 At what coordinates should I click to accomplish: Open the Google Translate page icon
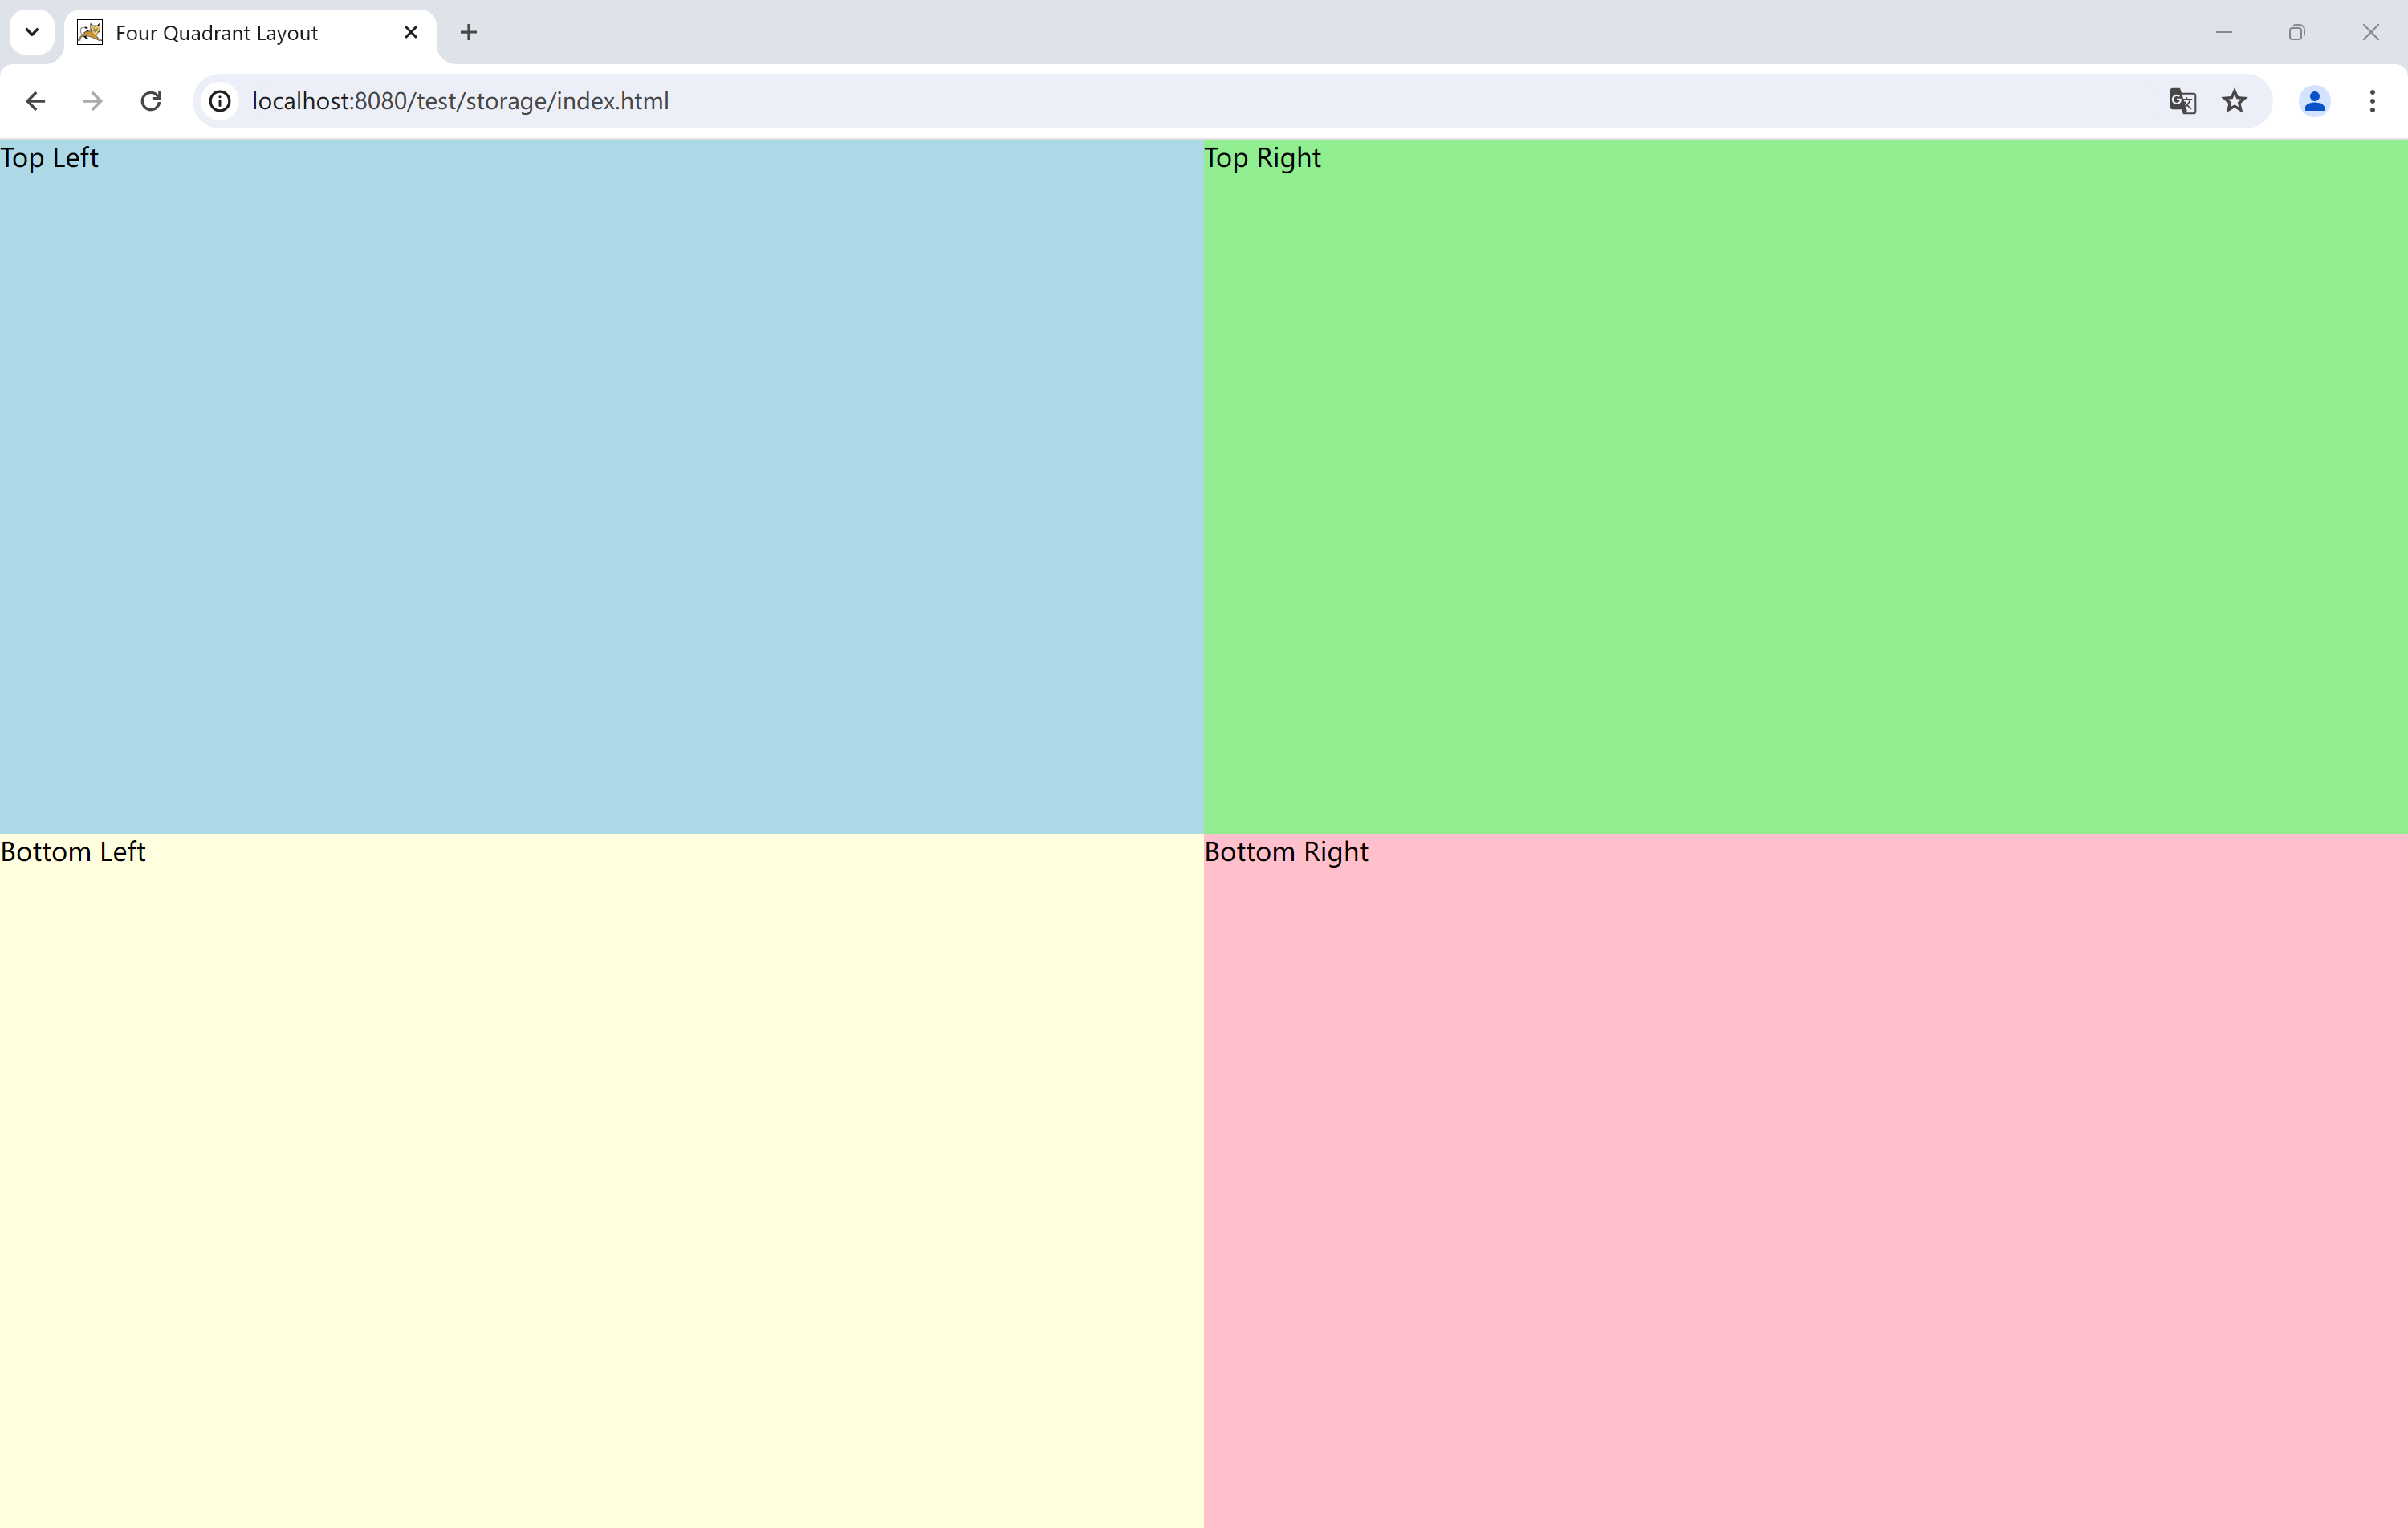[x=2182, y=101]
